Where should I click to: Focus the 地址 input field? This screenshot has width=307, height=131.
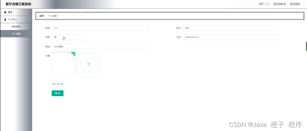(100, 46)
